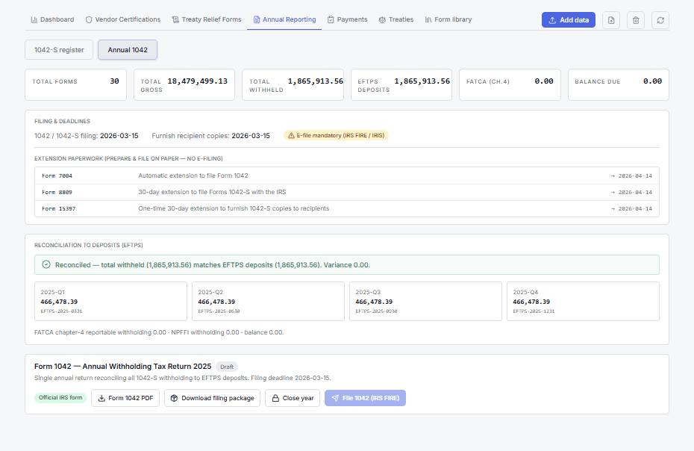Click the warning triangle icon in E-file badge
694x451 pixels.
tap(291, 136)
